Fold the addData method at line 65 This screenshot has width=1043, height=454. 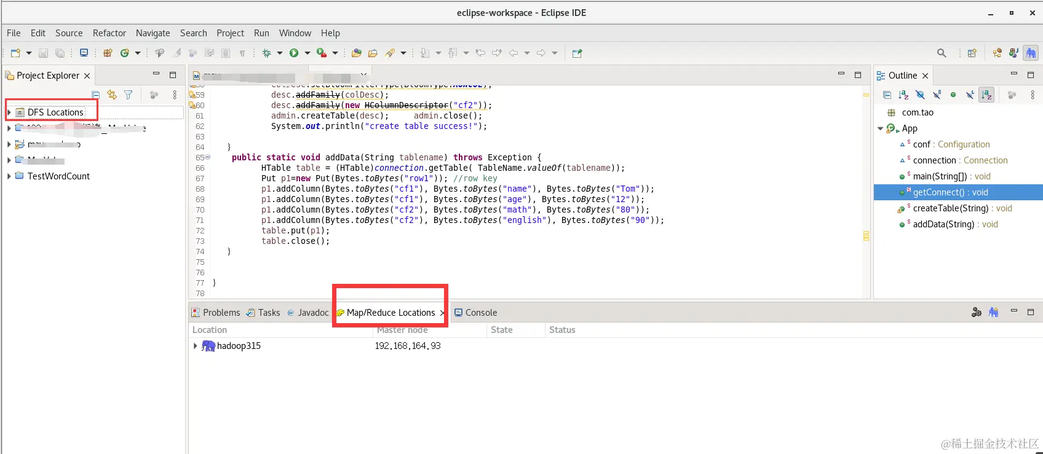click(x=208, y=157)
